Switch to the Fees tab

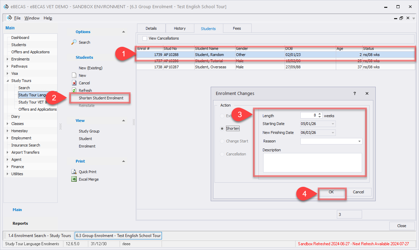click(237, 28)
